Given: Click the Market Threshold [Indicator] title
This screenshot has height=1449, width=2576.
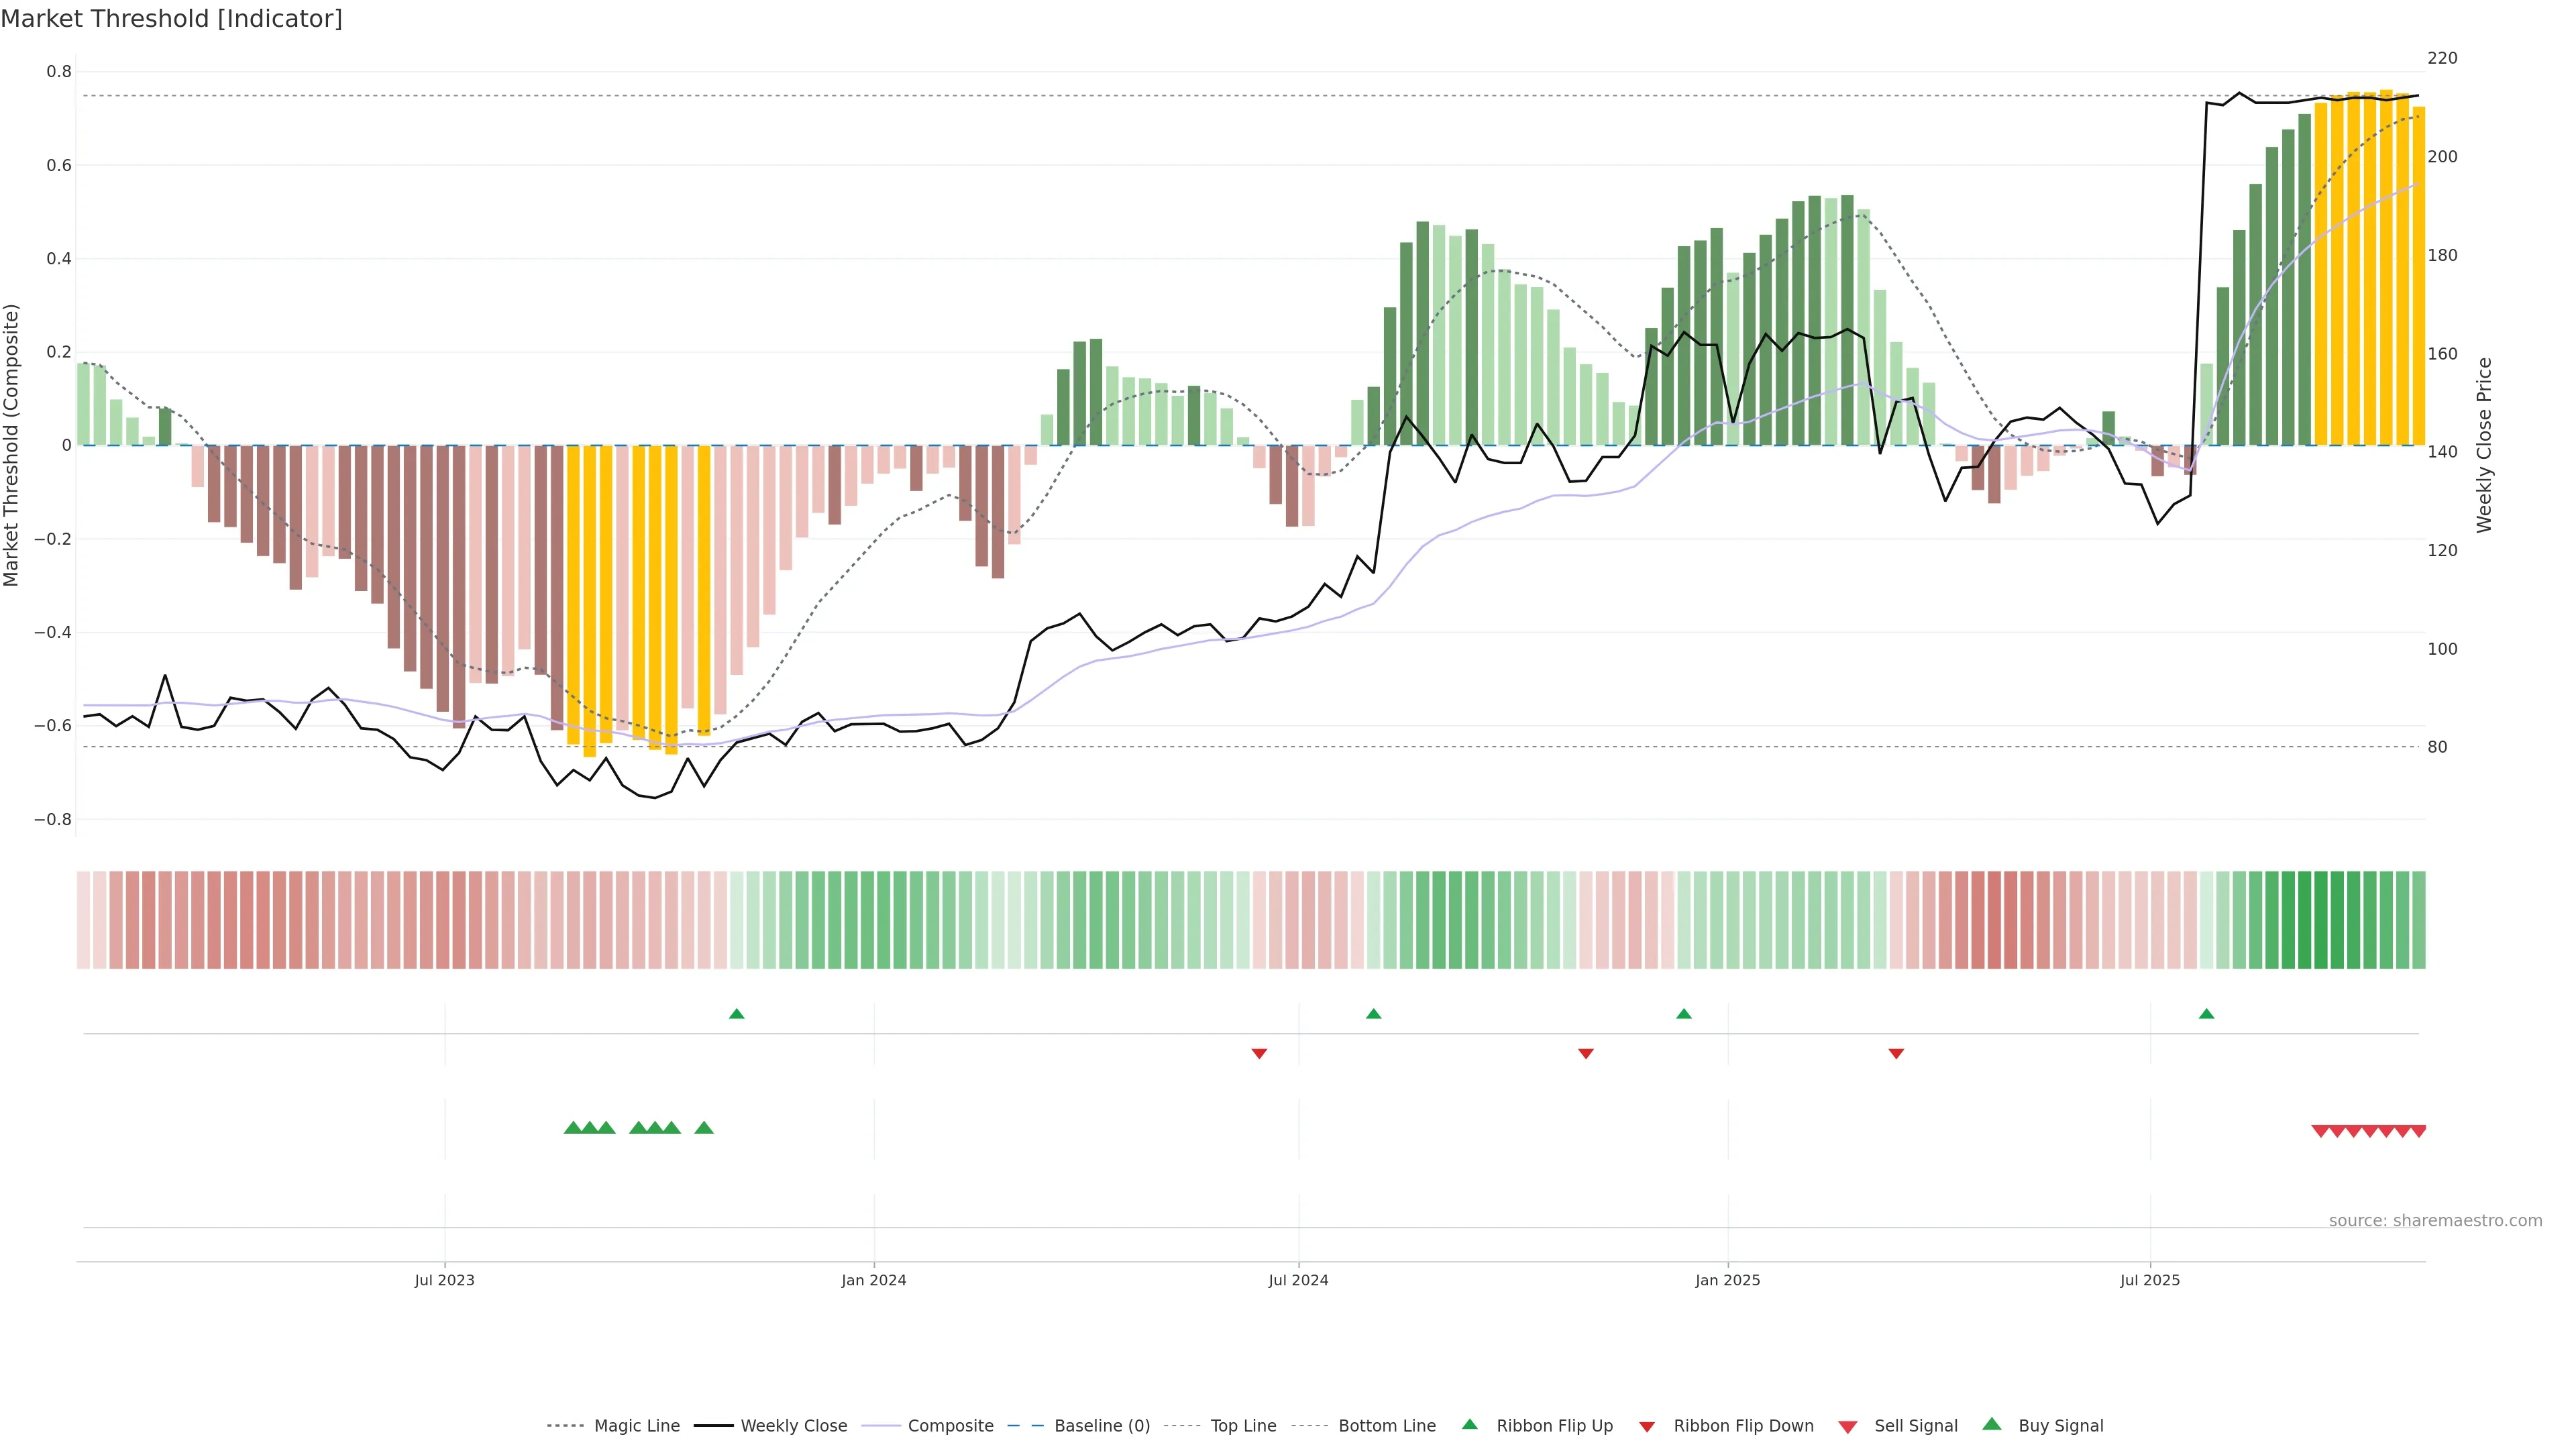Looking at the screenshot, I should click(171, 19).
